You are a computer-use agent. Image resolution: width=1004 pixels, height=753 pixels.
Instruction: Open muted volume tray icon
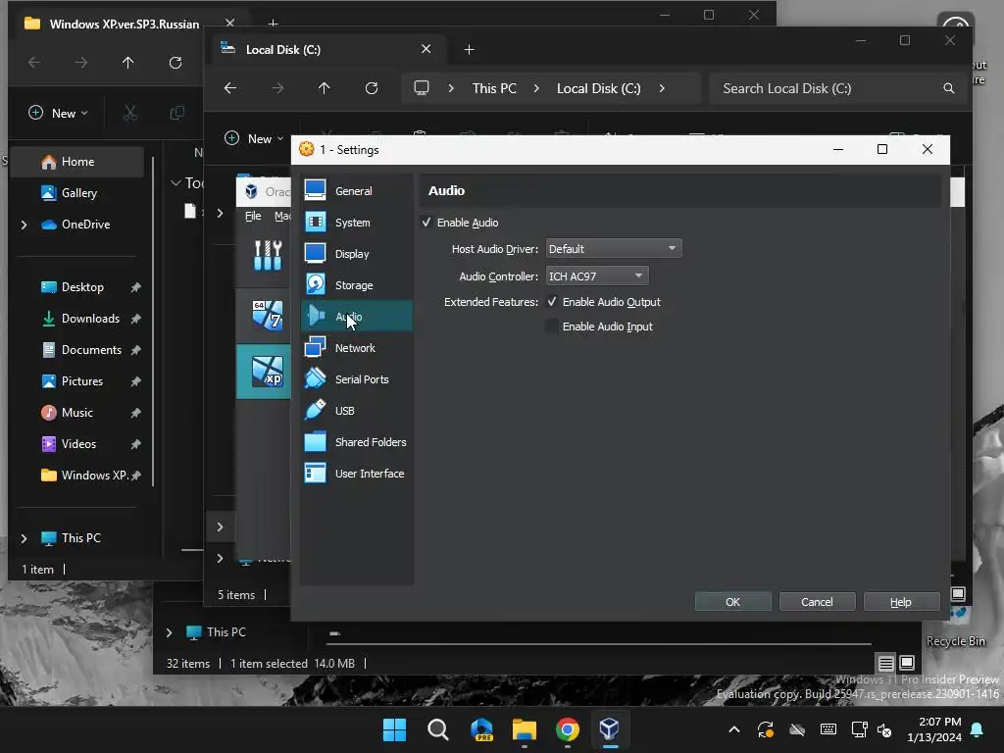pyautogui.click(x=885, y=729)
